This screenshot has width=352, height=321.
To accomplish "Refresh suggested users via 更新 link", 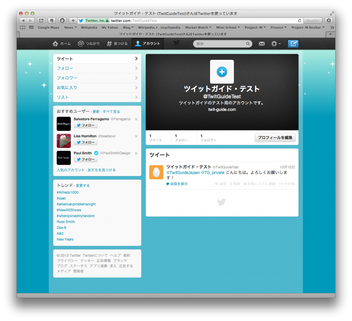I will pos(96,112).
